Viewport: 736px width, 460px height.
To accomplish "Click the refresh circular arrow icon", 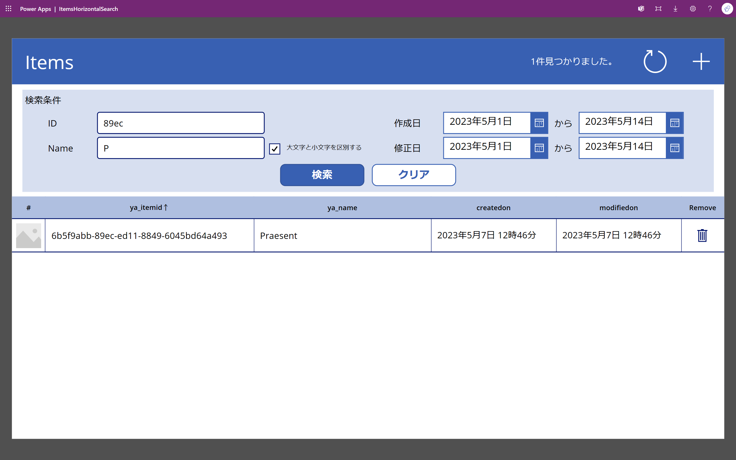I will click(655, 62).
